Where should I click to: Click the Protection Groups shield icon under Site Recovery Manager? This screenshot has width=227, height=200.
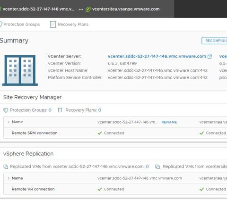(x=6, y=110)
